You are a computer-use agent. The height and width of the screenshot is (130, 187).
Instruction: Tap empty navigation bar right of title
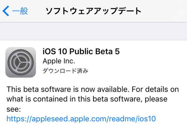click(x=167, y=11)
